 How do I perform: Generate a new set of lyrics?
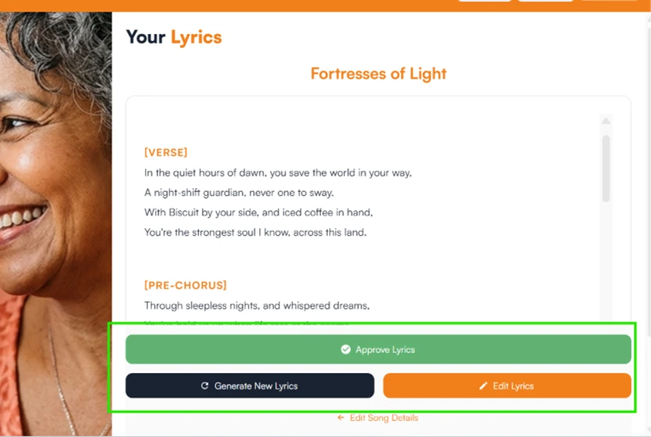point(249,385)
